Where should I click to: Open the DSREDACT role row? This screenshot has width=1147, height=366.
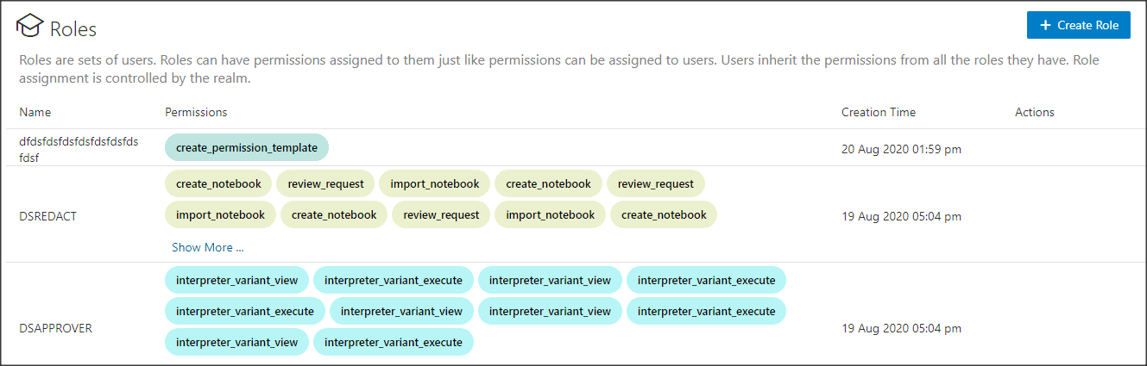pyautogui.click(x=47, y=216)
